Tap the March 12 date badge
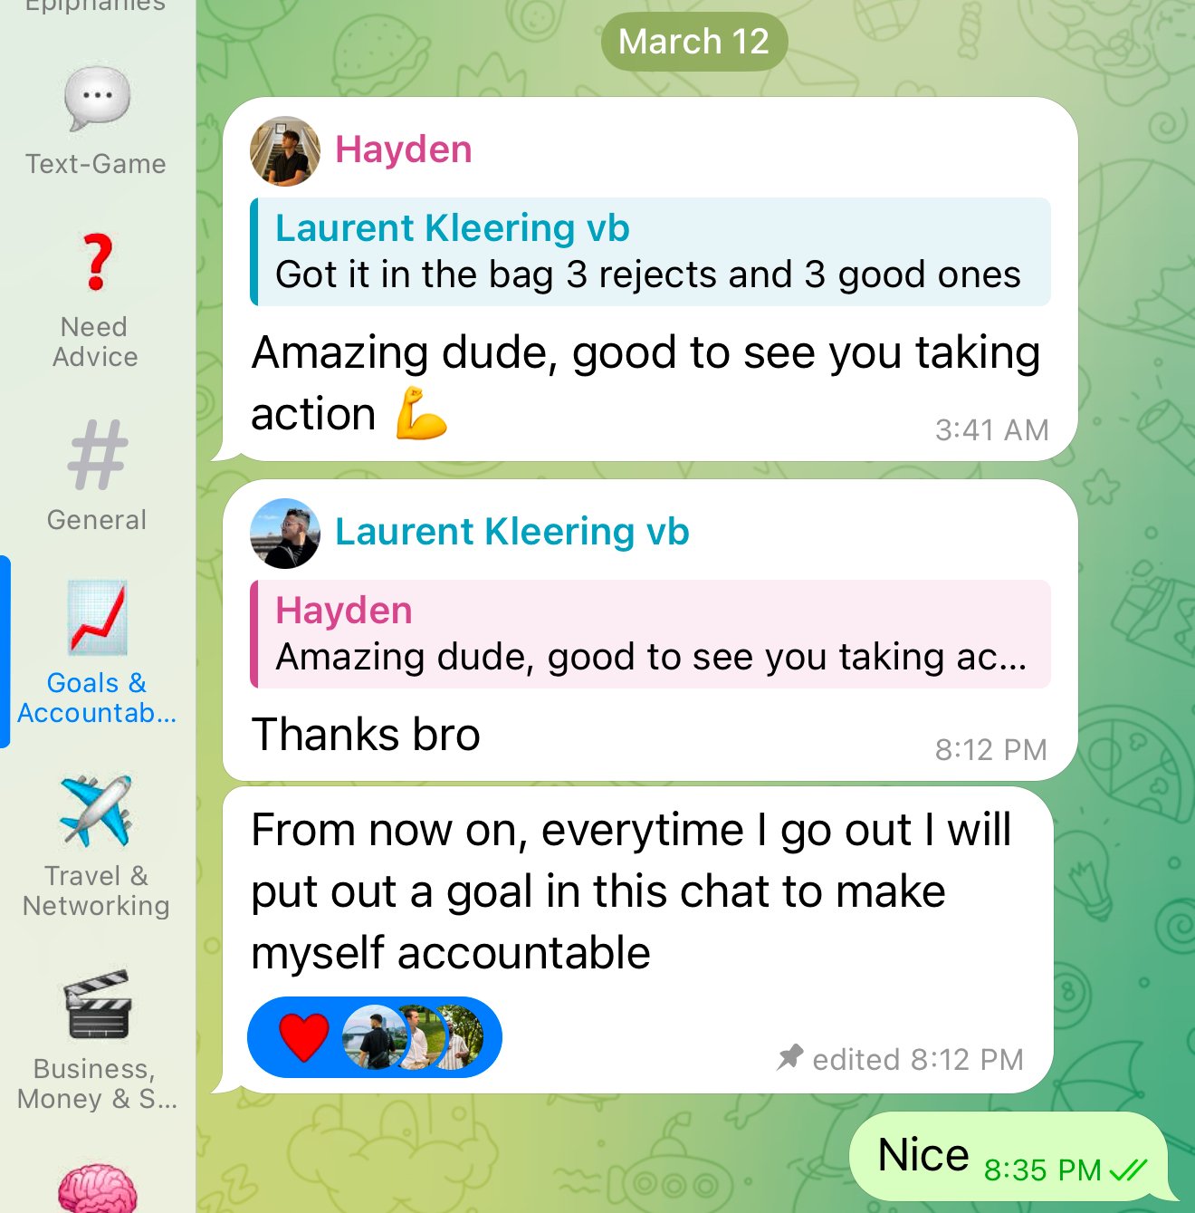Viewport: 1195px width, 1213px height. click(694, 42)
